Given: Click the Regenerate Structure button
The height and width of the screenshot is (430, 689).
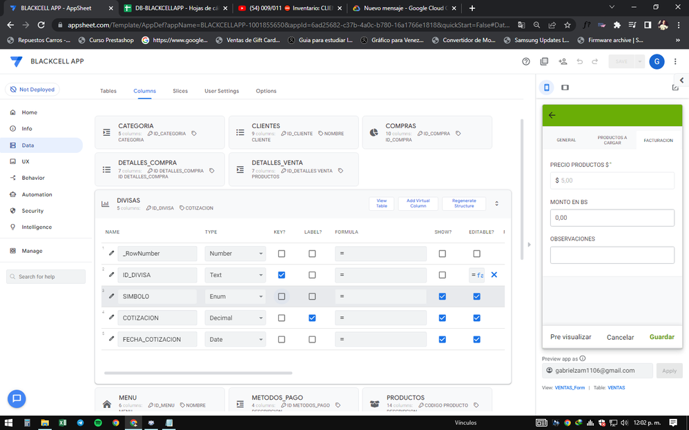Looking at the screenshot, I should tap(464, 203).
